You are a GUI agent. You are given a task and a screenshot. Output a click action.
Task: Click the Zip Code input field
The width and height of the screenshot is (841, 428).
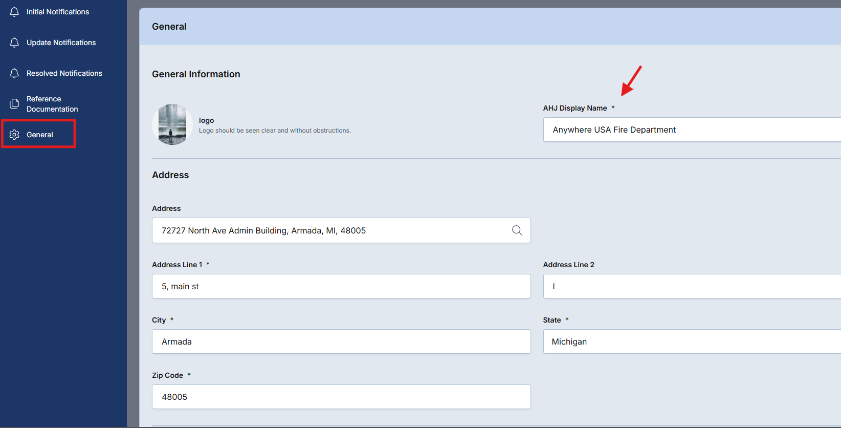[341, 397]
